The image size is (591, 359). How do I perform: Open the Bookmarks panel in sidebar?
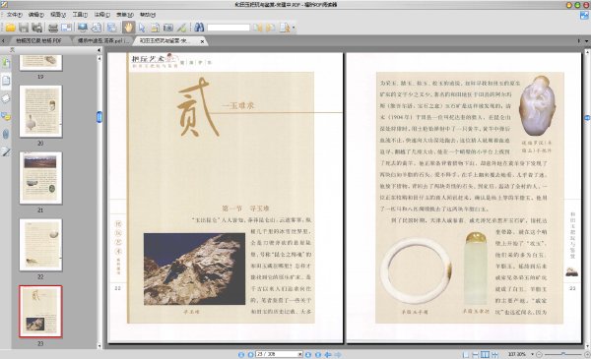point(6,63)
